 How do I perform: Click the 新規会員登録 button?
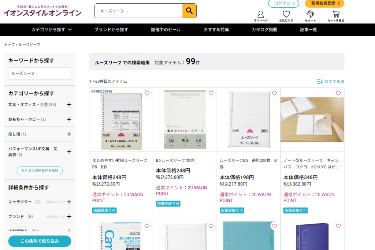pos(324,3)
